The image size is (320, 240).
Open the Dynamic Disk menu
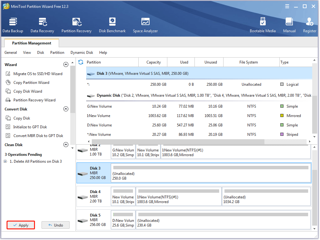coord(82,52)
